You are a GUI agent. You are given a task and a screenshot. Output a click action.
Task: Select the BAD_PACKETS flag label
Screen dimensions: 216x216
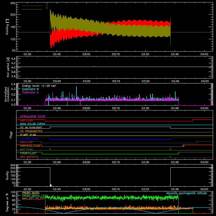tap(29, 157)
